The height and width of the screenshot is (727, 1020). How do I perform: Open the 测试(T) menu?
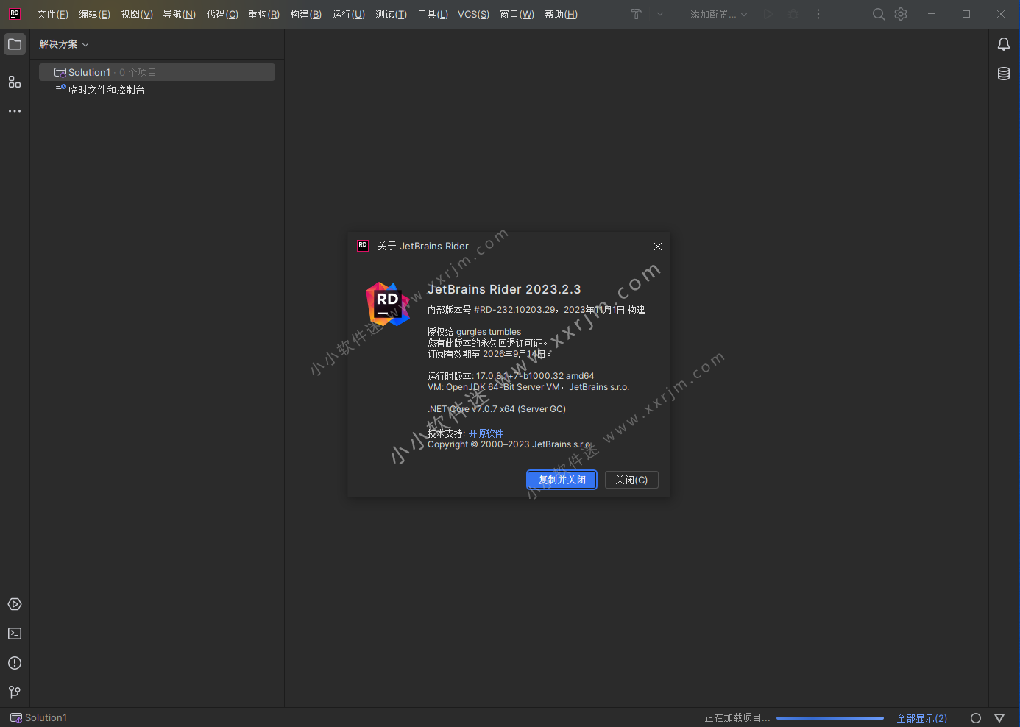tap(391, 14)
